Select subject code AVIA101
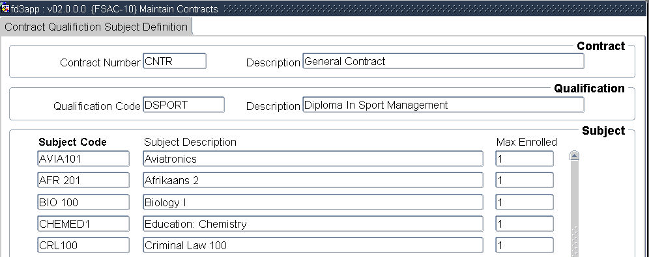This screenshot has width=649, height=257. pyautogui.click(x=83, y=159)
